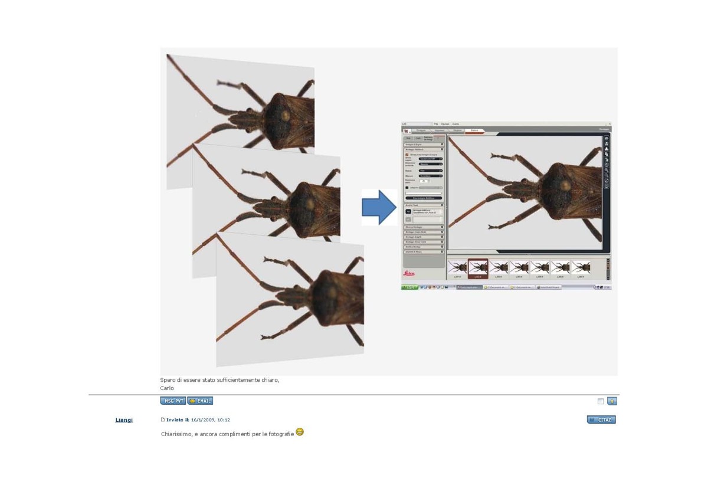The image size is (708, 501).
Task: Select the red-highlighted thumbnail in the Leica filmstrip
Action: point(478,268)
